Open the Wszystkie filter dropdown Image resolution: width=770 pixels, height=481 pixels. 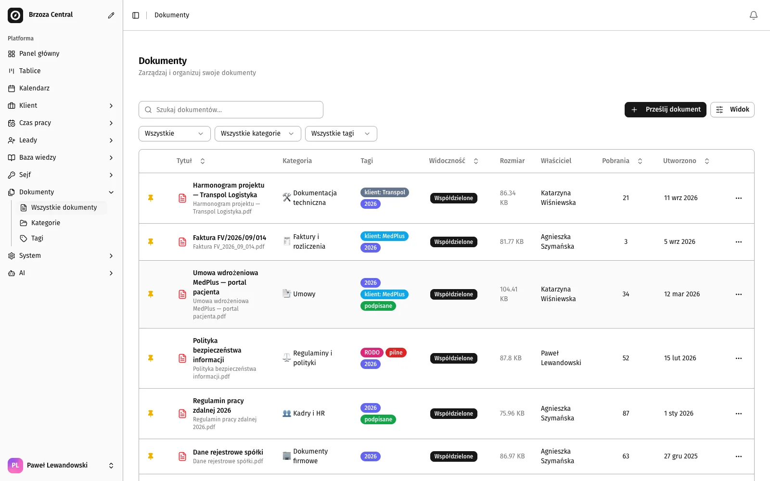[x=175, y=134]
